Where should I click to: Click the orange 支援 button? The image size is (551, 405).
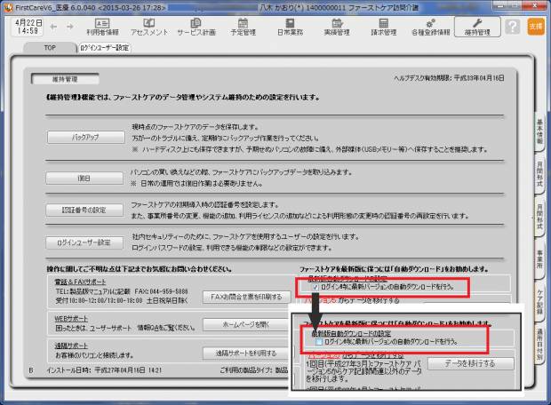535,28
